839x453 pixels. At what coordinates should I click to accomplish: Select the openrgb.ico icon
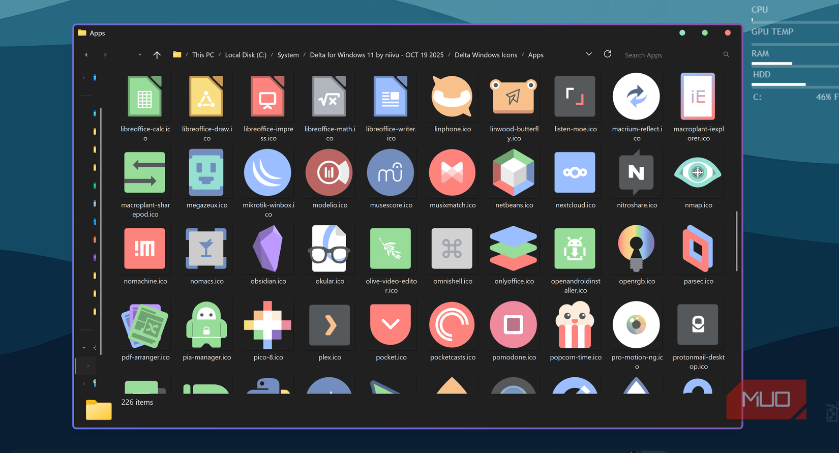tap(637, 249)
